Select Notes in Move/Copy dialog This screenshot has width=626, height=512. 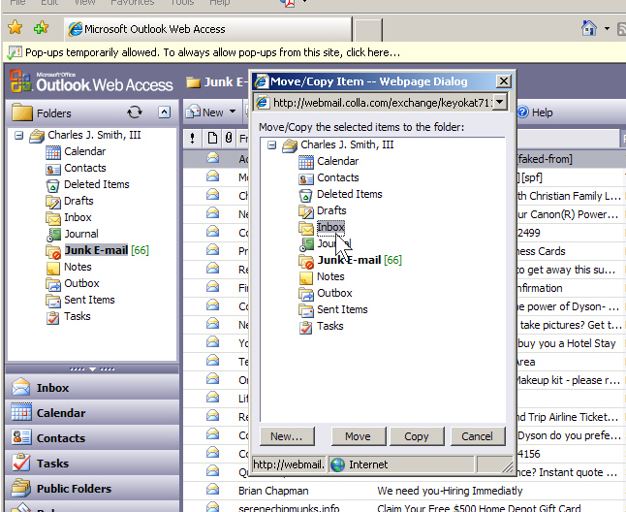click(x=330, y=276)
